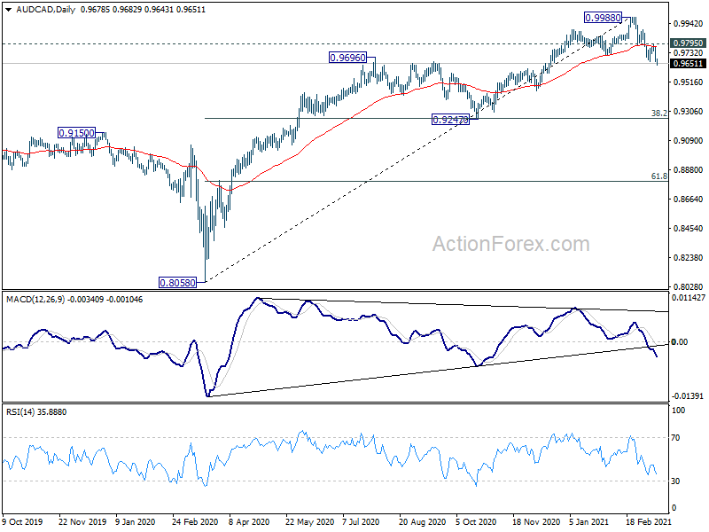Click the 0.88800 price axis value

(689, 170)
